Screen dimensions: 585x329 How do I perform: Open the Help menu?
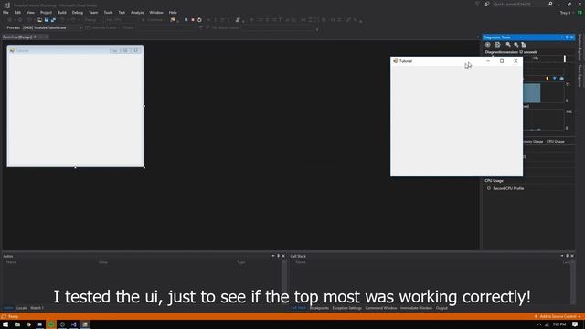click(173, 12)
